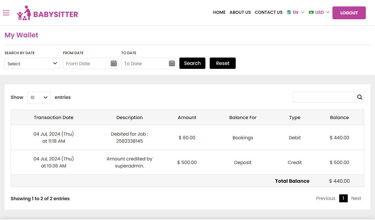Click the currency flag icon
The height and width of the screenshot is (221, 375).
(x=312, y=12)
